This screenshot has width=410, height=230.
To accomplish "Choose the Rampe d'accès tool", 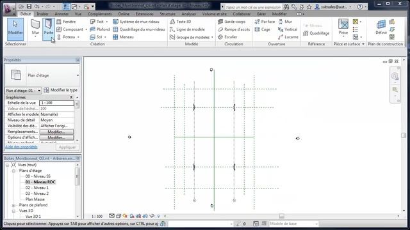I will (x=234, y=29).
